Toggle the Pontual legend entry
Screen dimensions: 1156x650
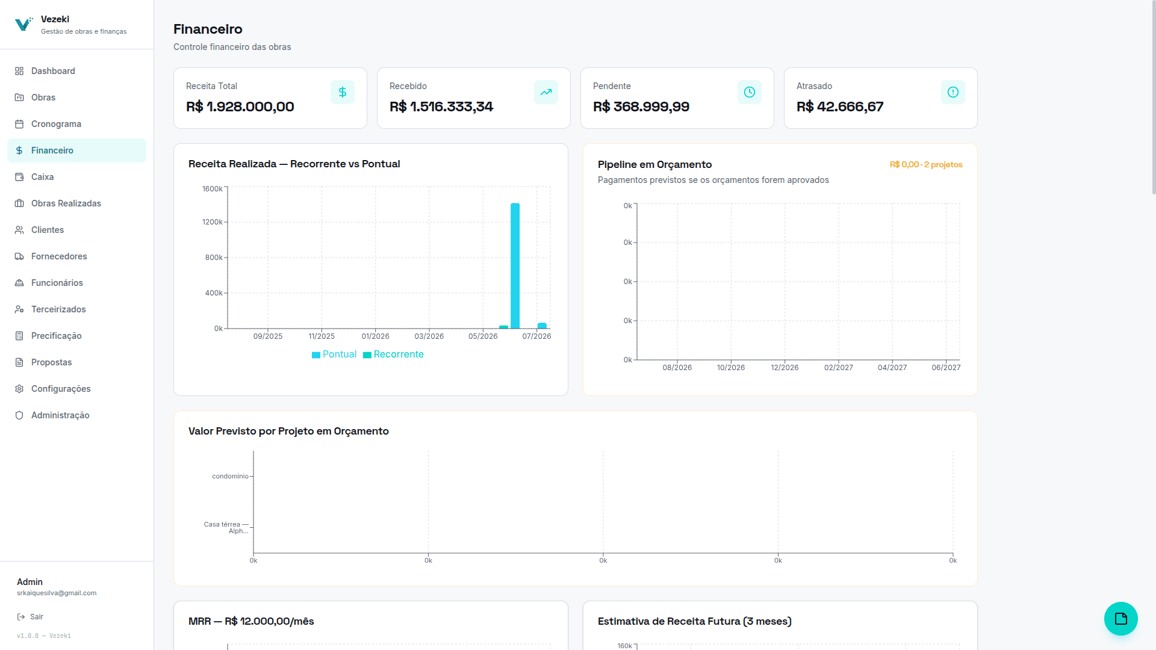[334, 354]
